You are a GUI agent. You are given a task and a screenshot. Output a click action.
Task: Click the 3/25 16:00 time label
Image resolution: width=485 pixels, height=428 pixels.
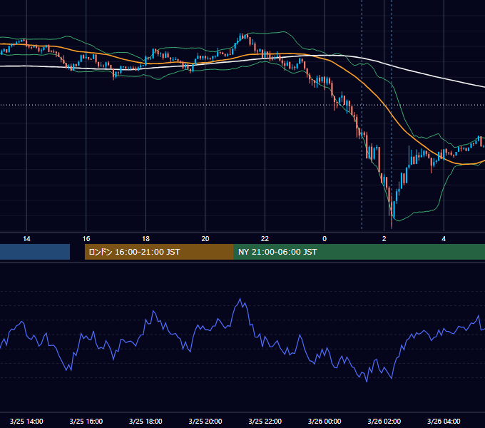coord(86,421)
